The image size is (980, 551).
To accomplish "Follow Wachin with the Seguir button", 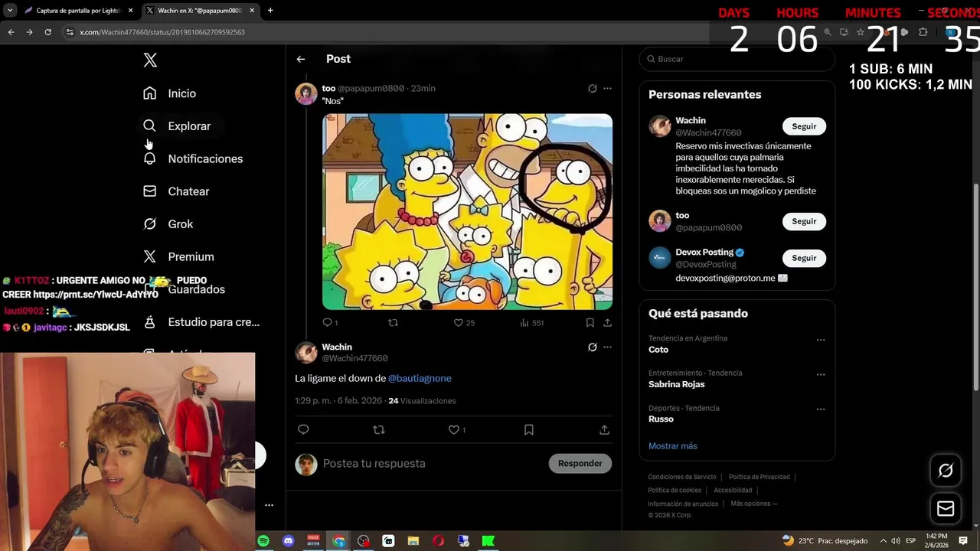I will 804,126.
